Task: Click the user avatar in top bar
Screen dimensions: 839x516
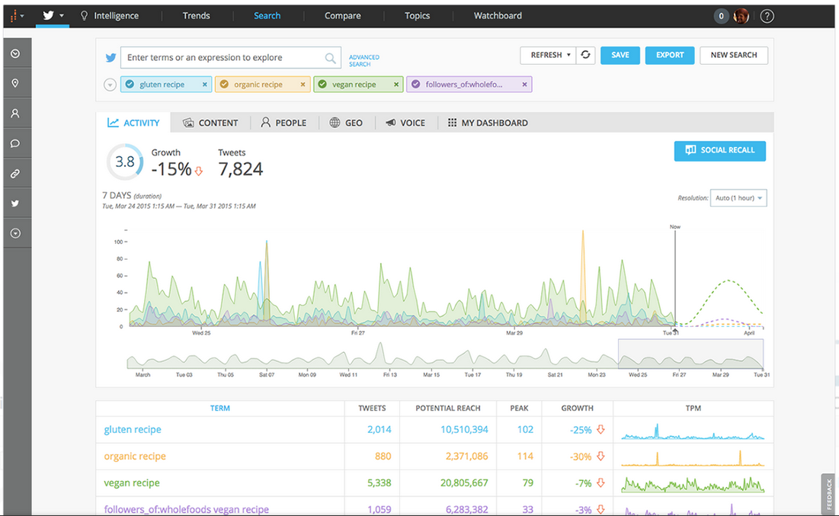Action: point(741,16)
